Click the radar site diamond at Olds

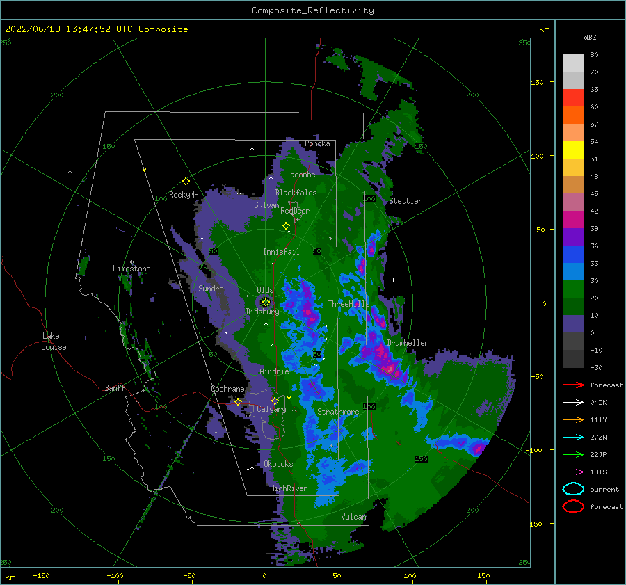click(266, 303)
